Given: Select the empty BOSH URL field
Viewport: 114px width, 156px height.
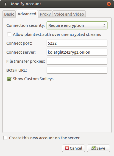Looking at the screenshot, I should pyautogui.click(x=77, y=70).
